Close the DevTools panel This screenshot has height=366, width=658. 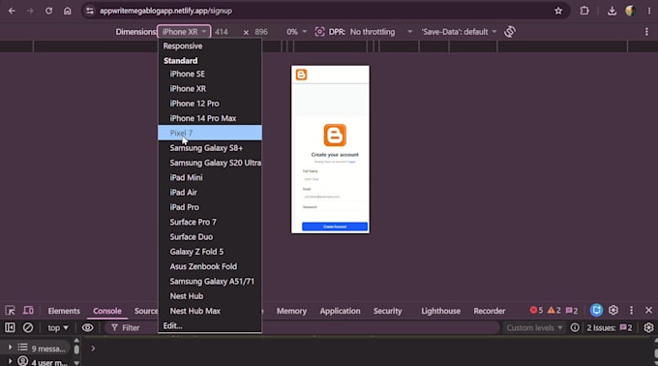tap(648, 310)
